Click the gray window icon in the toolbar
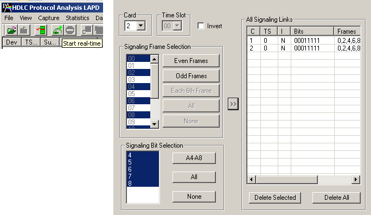Image resolution: width=371 pixels, height=215 pixels. (87, 30)
